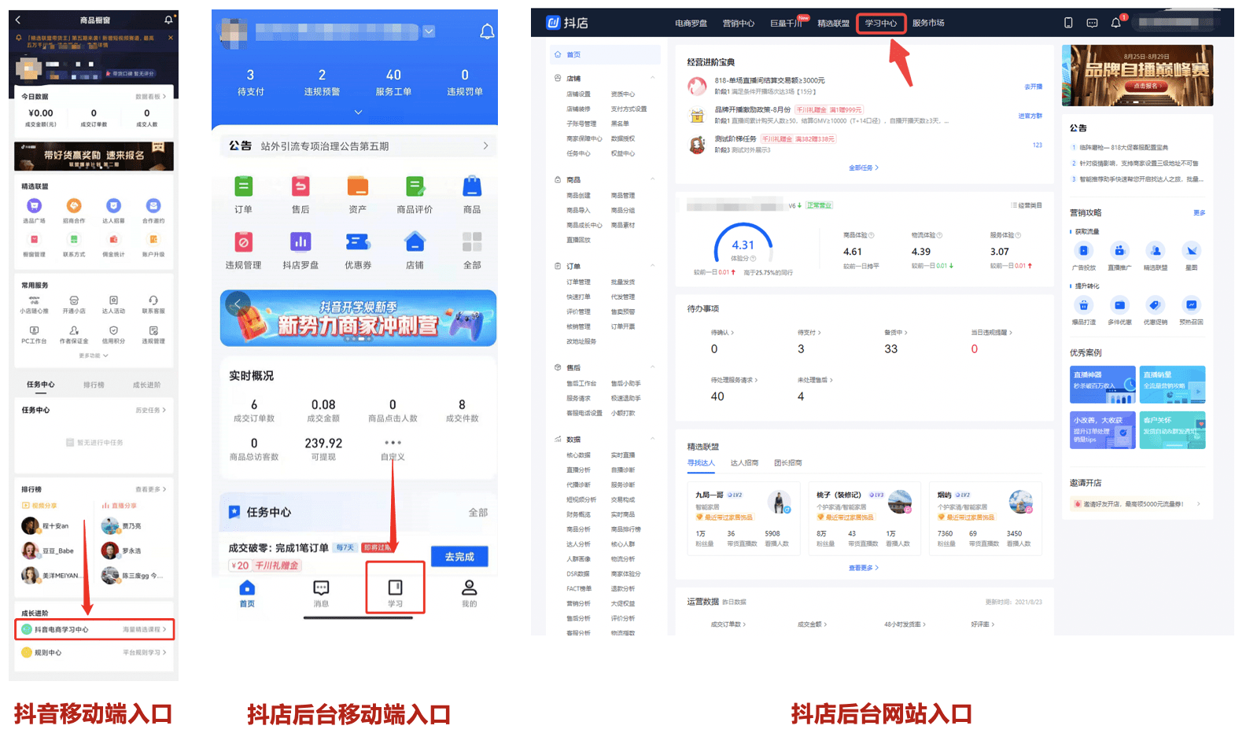Click 更多 link in 营销攻略
The image size is (1246, 733).
1199,212
